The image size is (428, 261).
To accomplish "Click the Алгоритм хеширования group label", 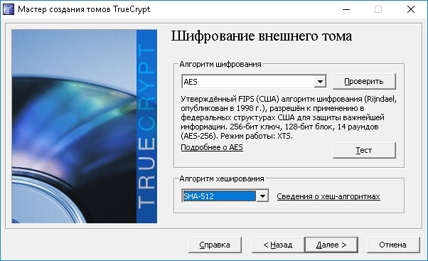I will [x=222, y=179].
